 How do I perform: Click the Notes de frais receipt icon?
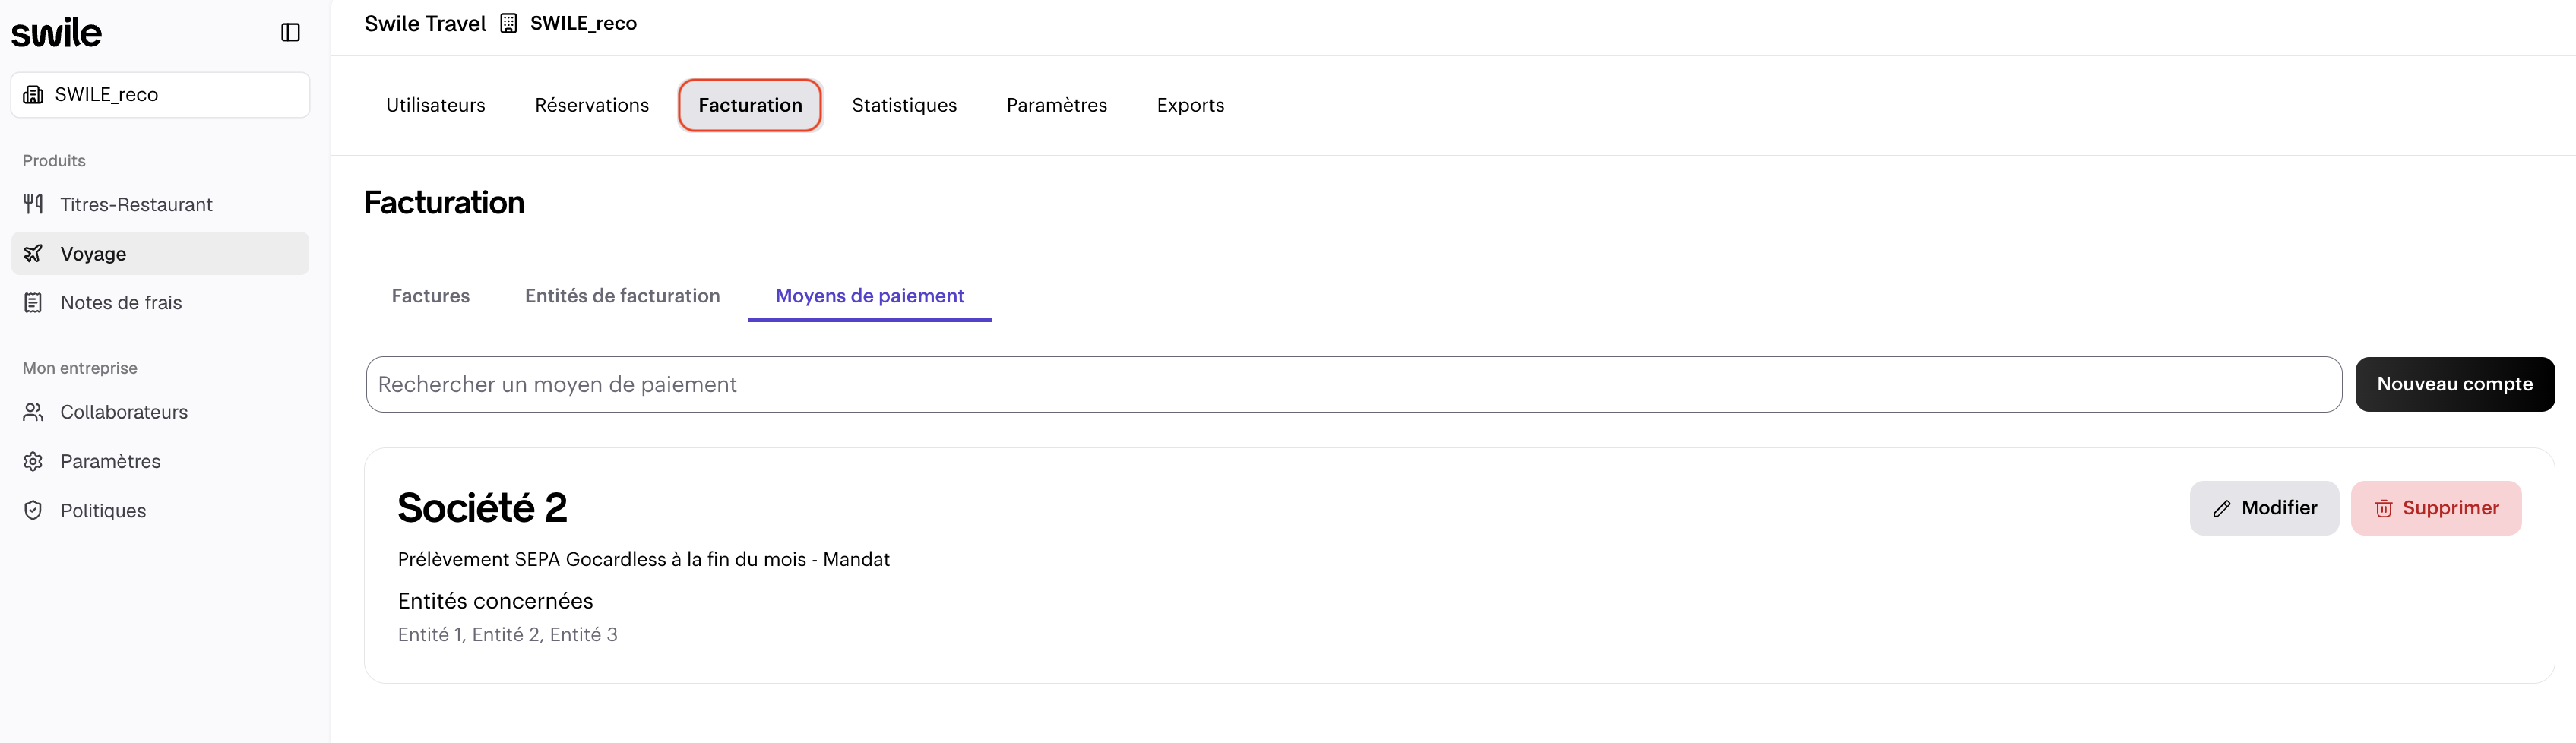coord(33,303)
